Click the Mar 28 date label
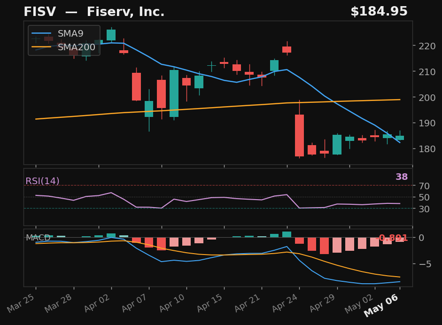Screen dimensions: 442x325 pyautogui.click(x=59, y=303)
